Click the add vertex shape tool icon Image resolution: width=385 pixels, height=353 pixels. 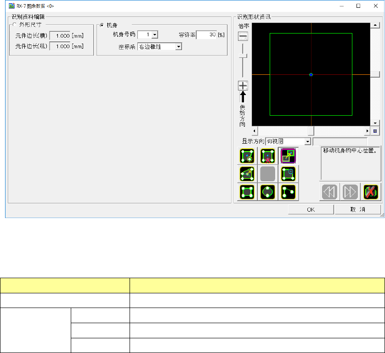pos(247,156)
